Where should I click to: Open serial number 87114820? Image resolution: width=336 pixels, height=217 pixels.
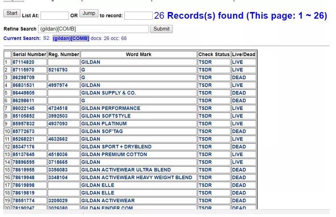pos(23,62)
